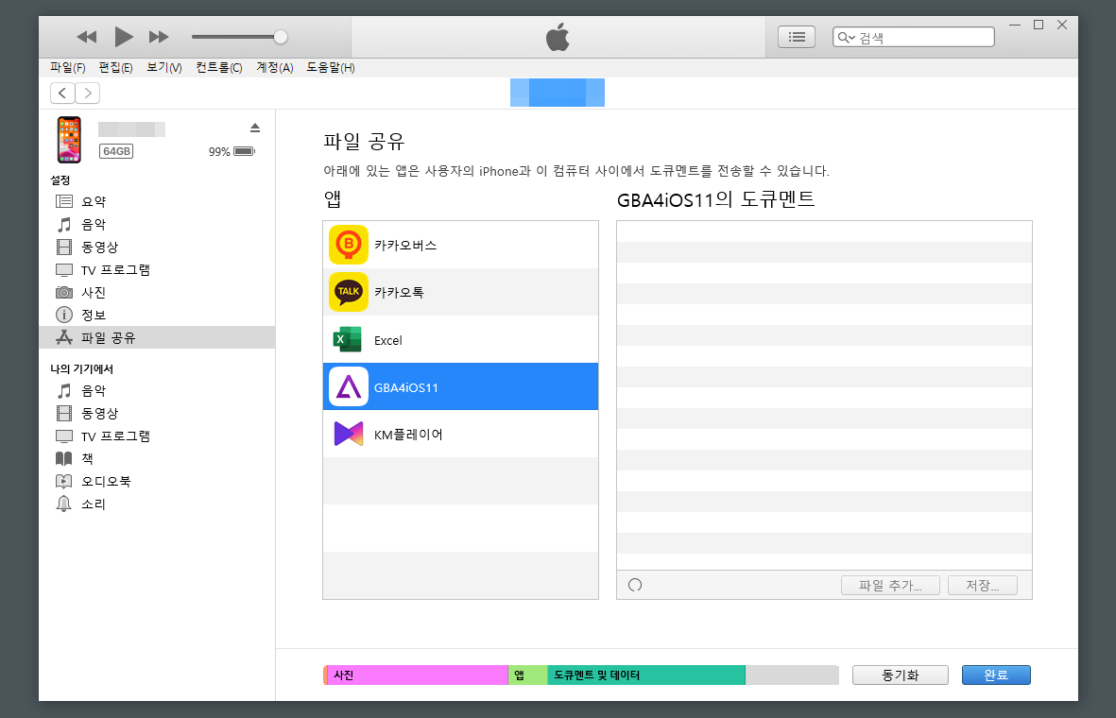Click the 99% battery percentage text
This screenshot has height=718, width=1116.
click(x=219, y=151)
